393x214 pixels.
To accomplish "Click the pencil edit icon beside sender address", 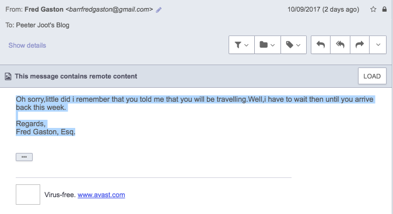I will tap(159, 10).
